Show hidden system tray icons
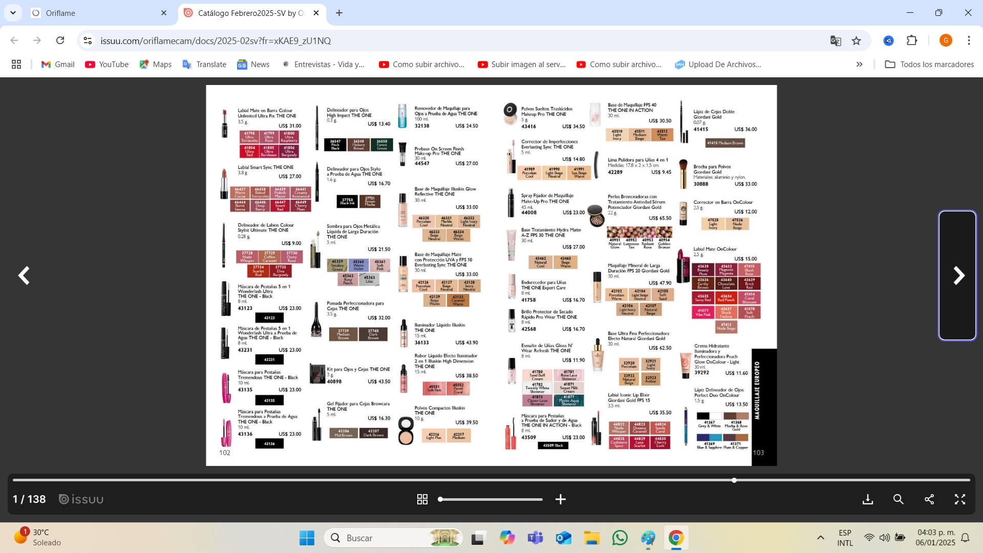This screenshot has height=553, width=983. 820,538
